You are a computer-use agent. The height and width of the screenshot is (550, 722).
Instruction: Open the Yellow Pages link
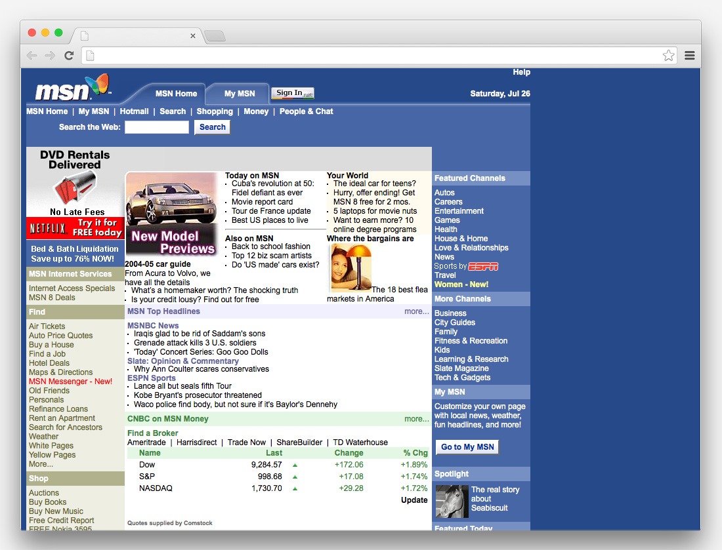point(52,455)
